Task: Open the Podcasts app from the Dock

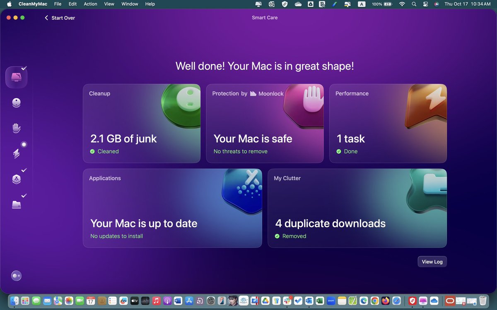Action: coord(167,300)
